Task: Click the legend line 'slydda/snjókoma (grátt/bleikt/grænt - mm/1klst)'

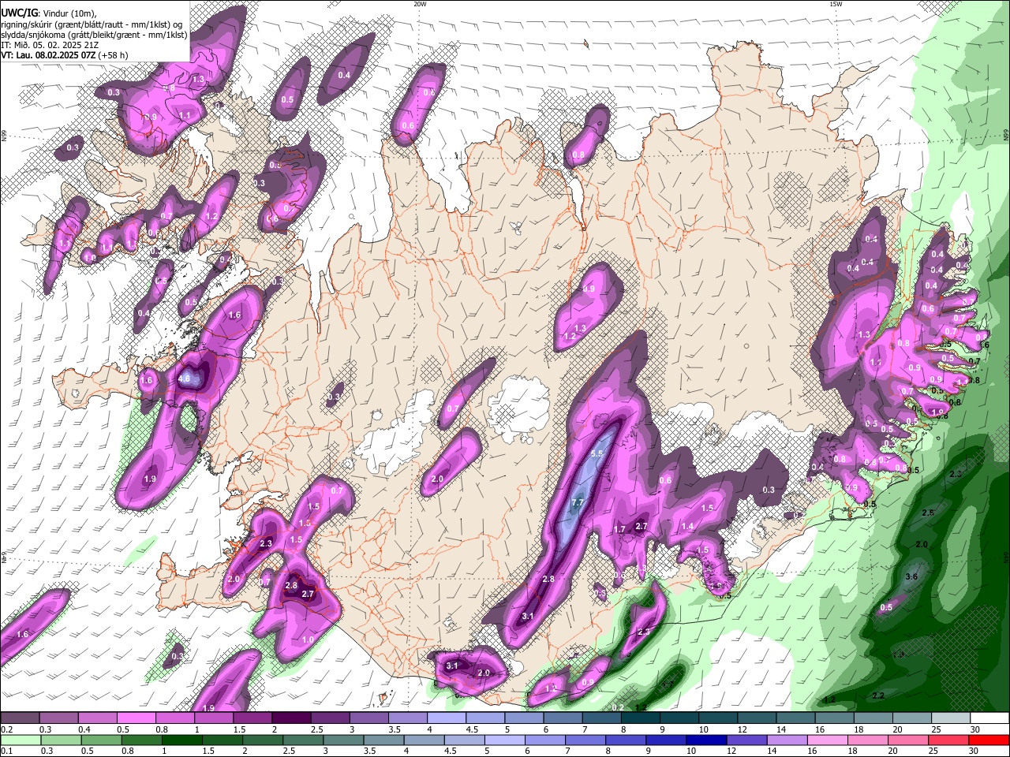Action: (x=94, y=35)
